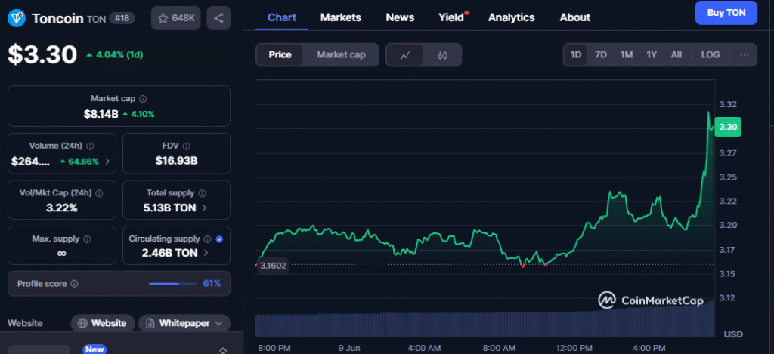
Task: Set chart range to 1D
Action: coord(575,55)
